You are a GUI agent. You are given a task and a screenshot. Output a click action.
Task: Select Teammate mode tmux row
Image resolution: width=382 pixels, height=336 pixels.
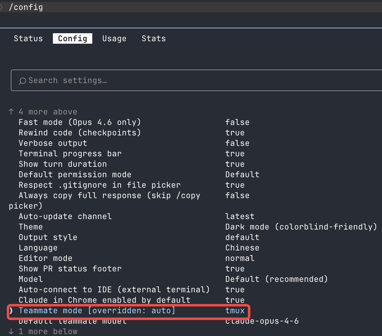[129, 311]
